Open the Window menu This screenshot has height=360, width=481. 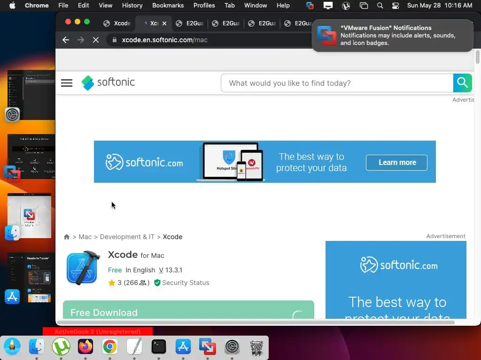coord(256,6)
